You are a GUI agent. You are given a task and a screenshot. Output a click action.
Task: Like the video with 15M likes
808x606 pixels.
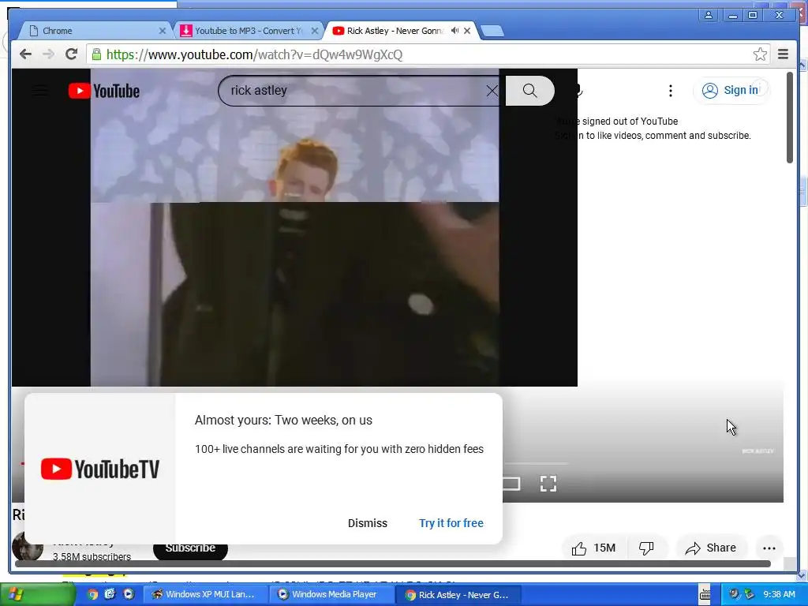[x=593, y=548]
